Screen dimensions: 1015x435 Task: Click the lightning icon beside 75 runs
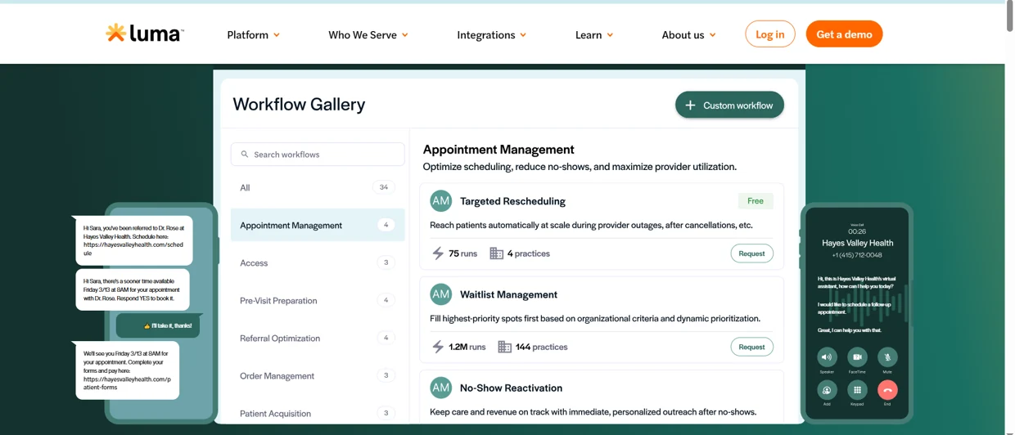point(438,253)
